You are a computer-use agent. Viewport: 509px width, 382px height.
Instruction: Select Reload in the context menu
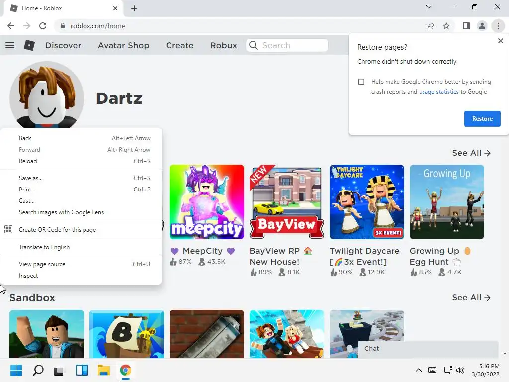81,161
